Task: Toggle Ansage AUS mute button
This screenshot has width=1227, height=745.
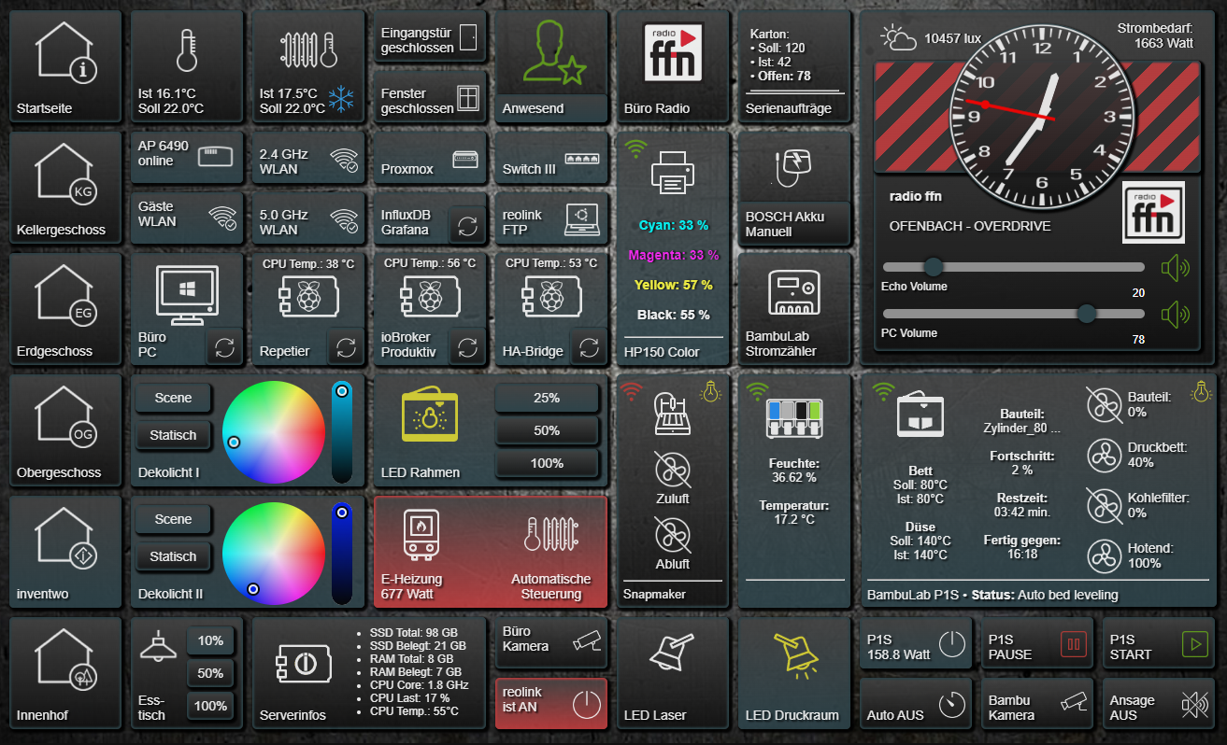Action: pos(1193,705)
